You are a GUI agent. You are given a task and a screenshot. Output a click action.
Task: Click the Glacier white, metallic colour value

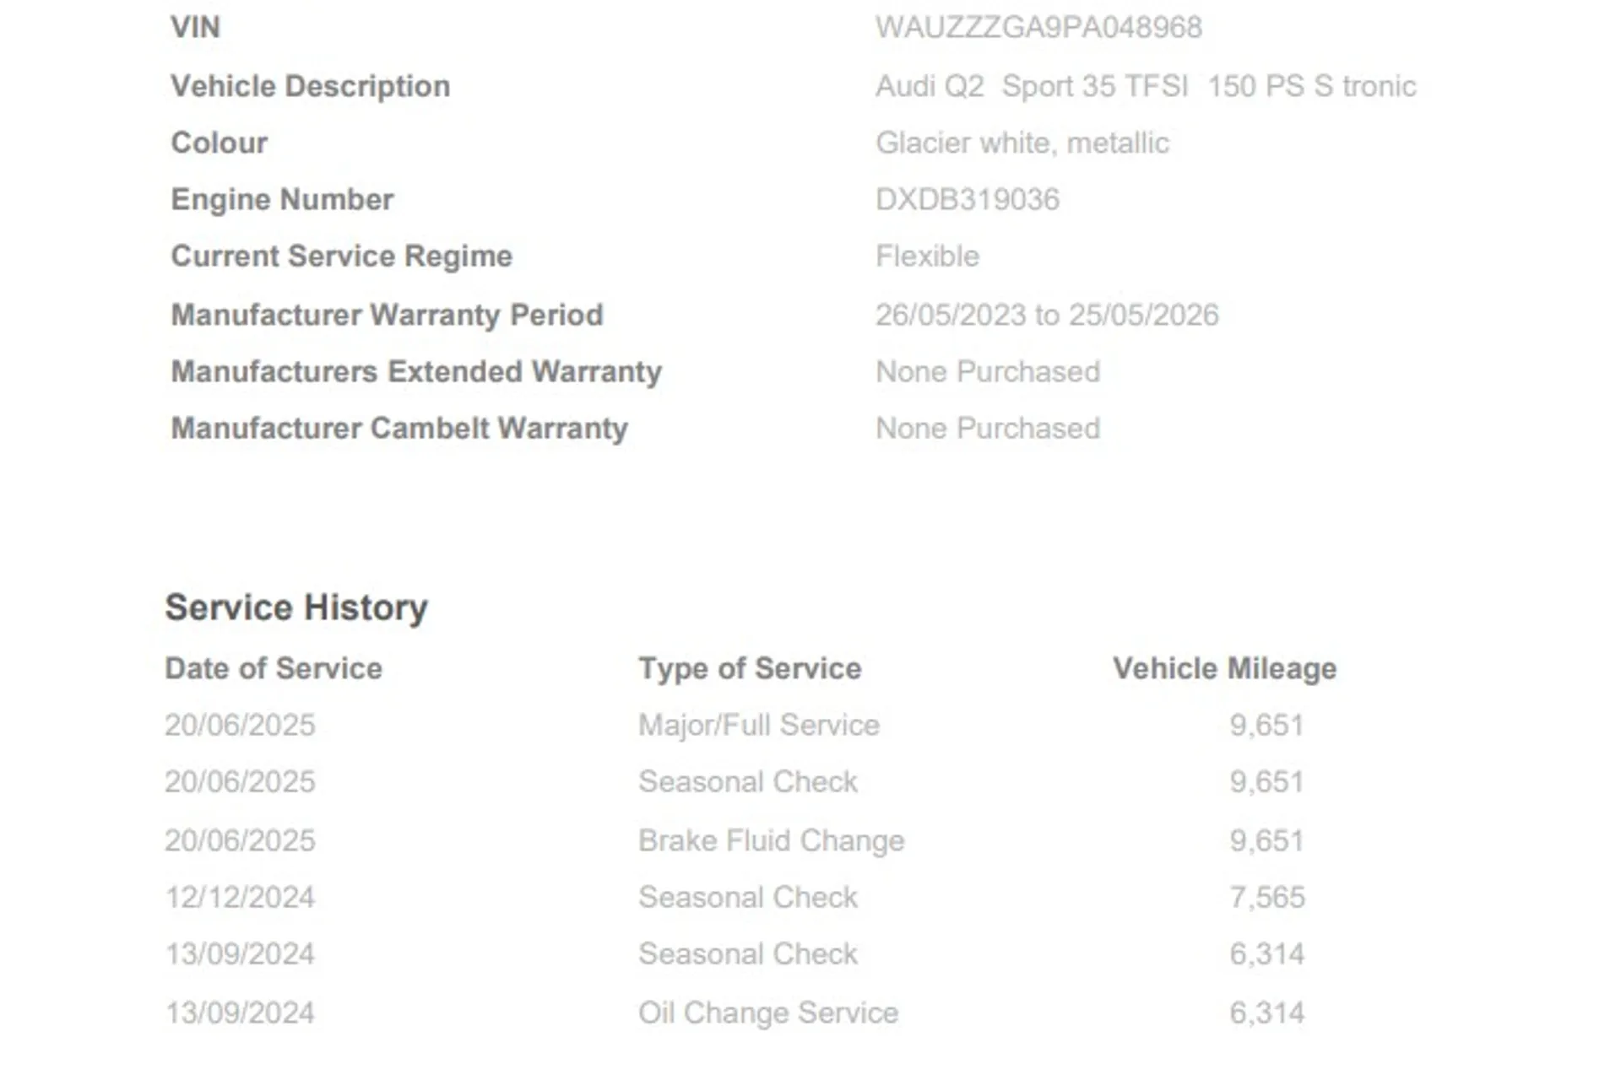1022,143
